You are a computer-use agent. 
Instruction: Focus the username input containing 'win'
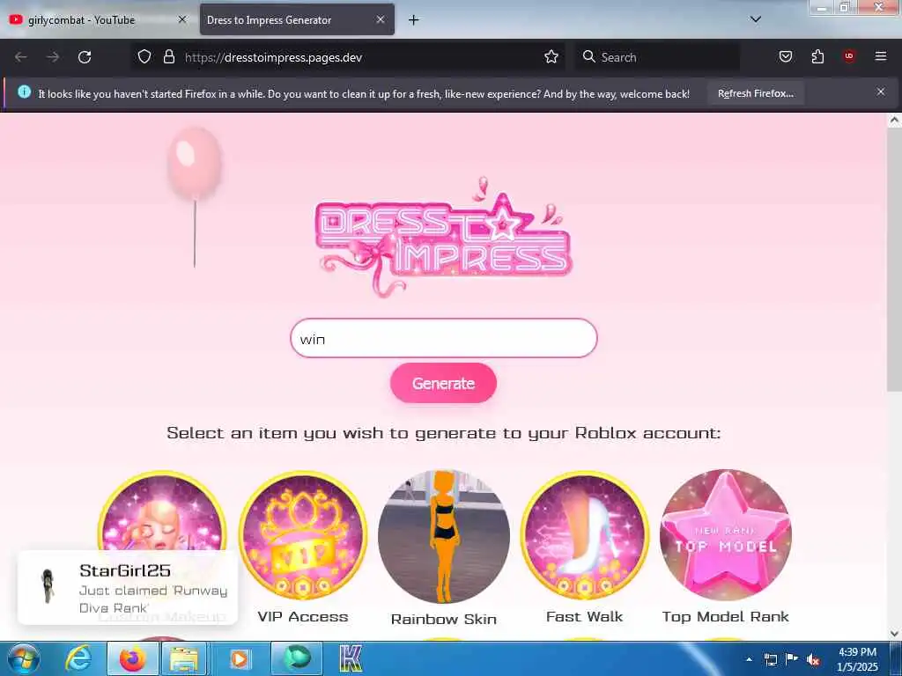[x=444, y=339]
